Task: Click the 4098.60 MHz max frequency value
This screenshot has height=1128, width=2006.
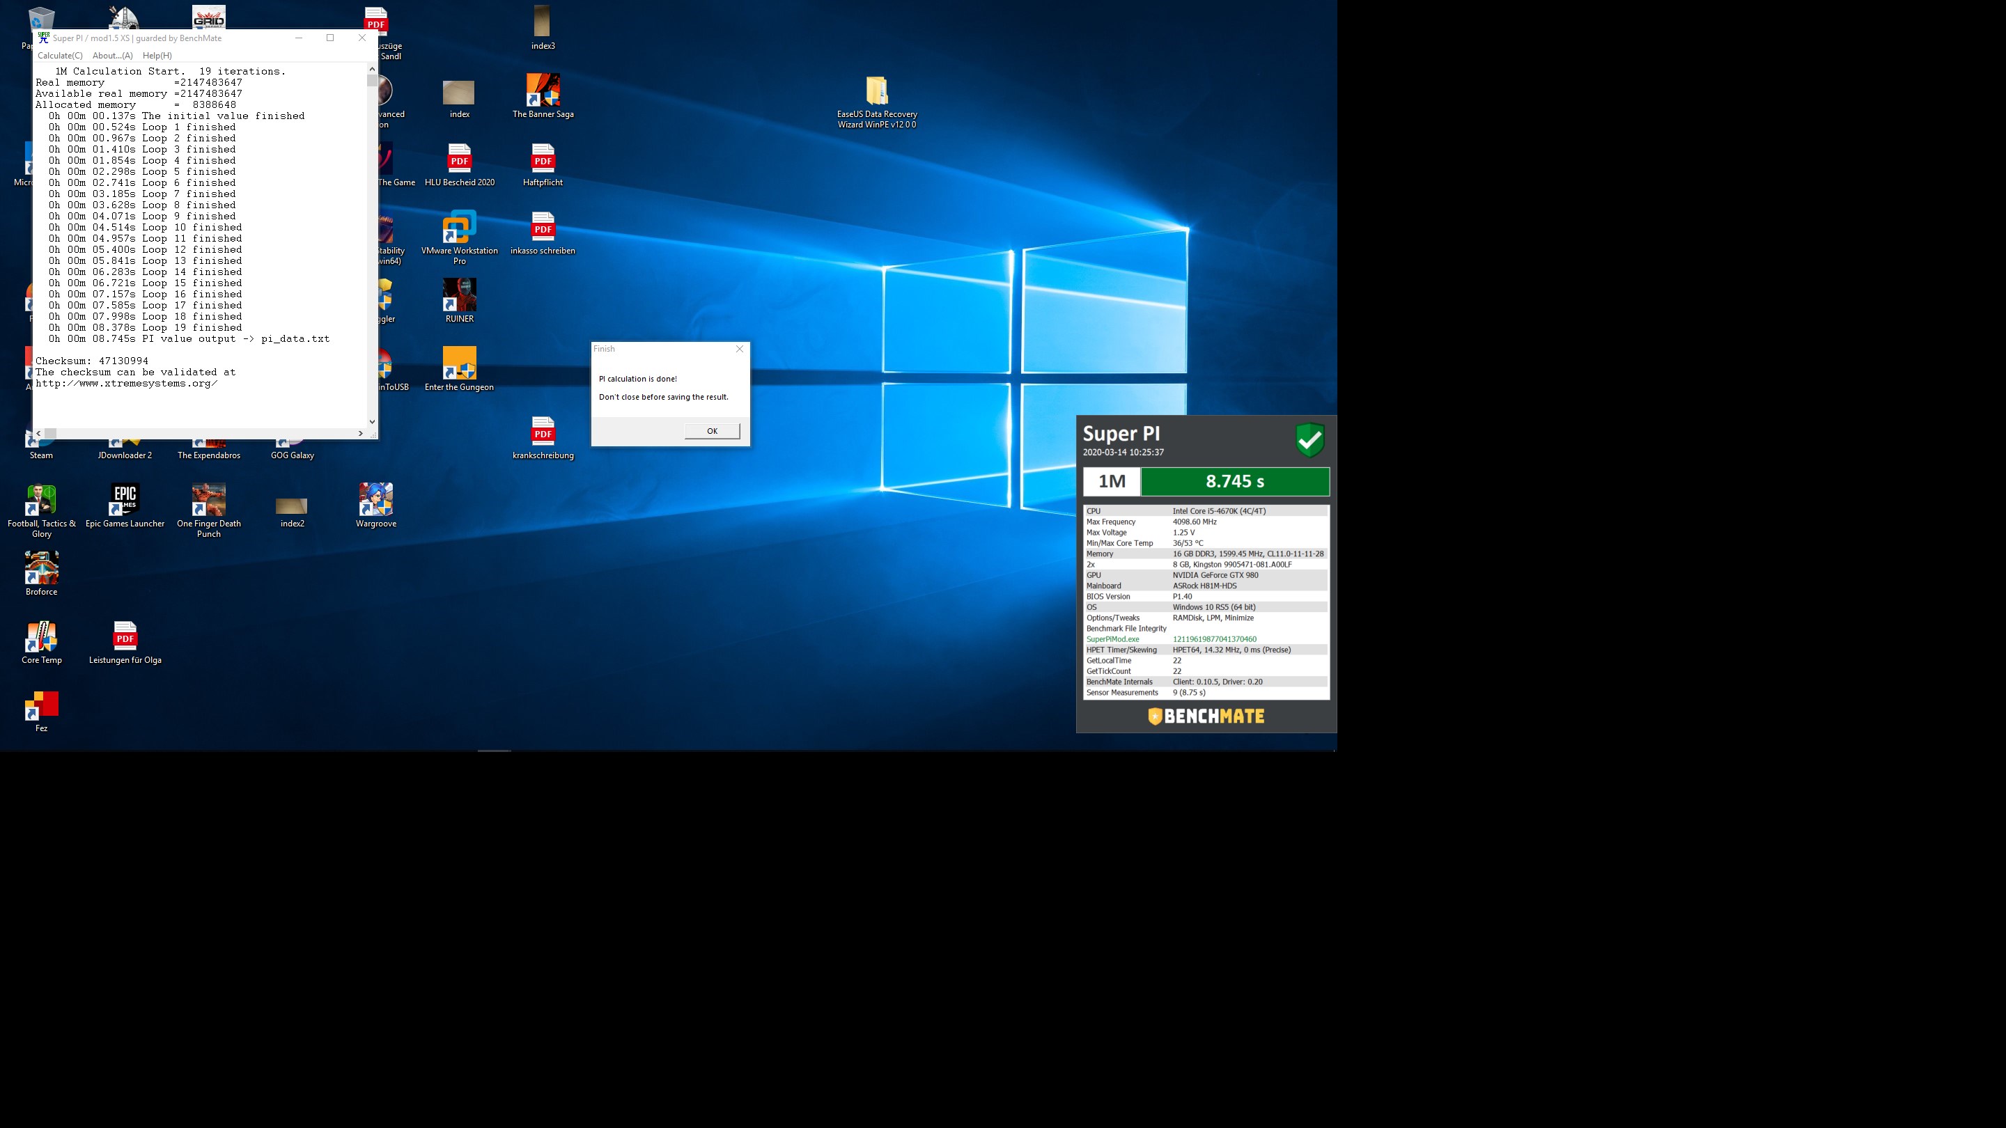Action: point(1195,522)
